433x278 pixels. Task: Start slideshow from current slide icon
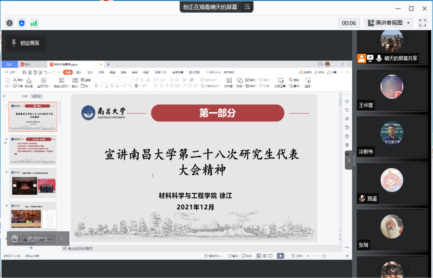(43, 81)
